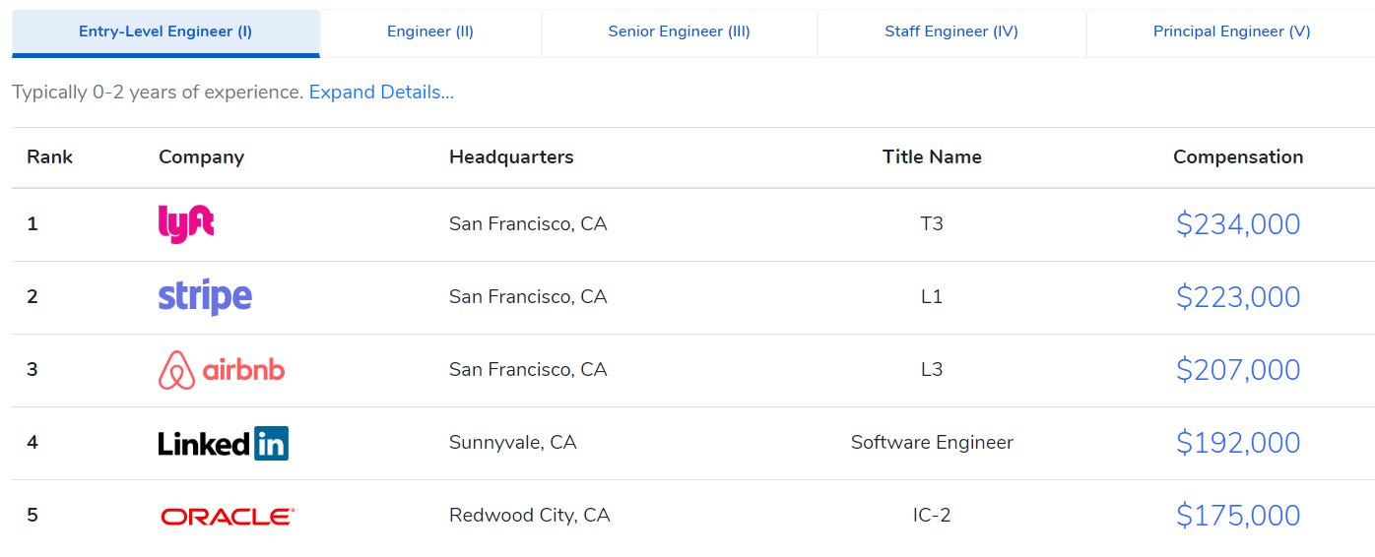Click the Company column header
Image resolution: width=1375 pixels, height=557 pixels.
pyautogui.click(x=201, y=157)
